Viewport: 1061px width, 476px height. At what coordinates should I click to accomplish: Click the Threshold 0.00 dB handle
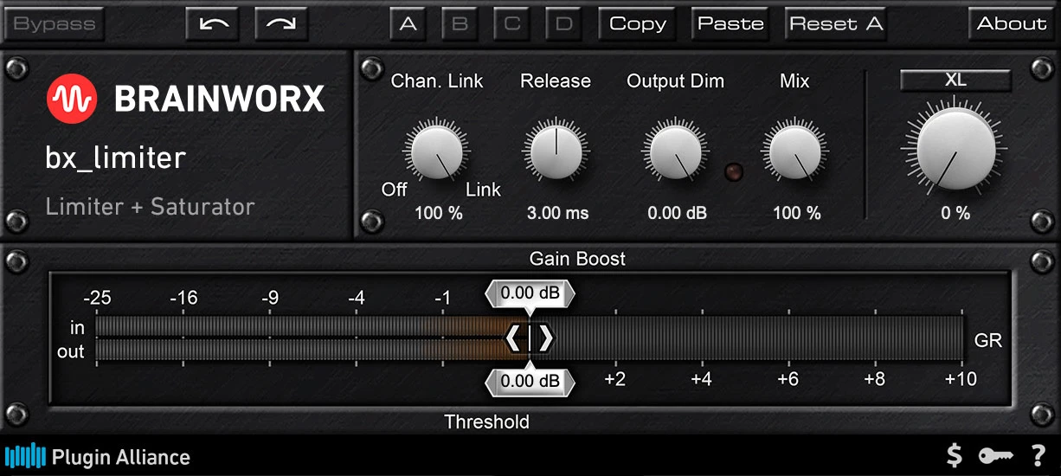tap(530, 381)
